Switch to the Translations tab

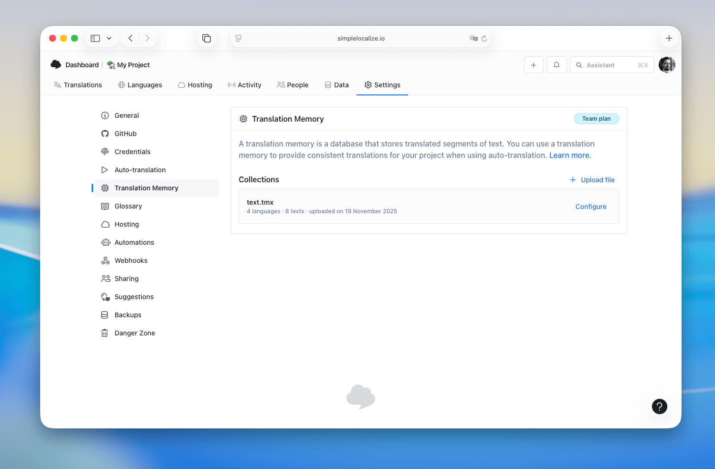(78, 85)
